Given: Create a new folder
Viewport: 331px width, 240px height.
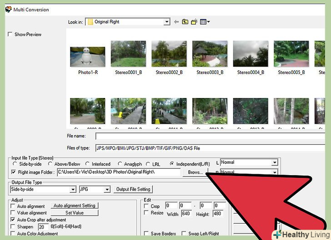Looking at the screenshot, I should 194,22.
